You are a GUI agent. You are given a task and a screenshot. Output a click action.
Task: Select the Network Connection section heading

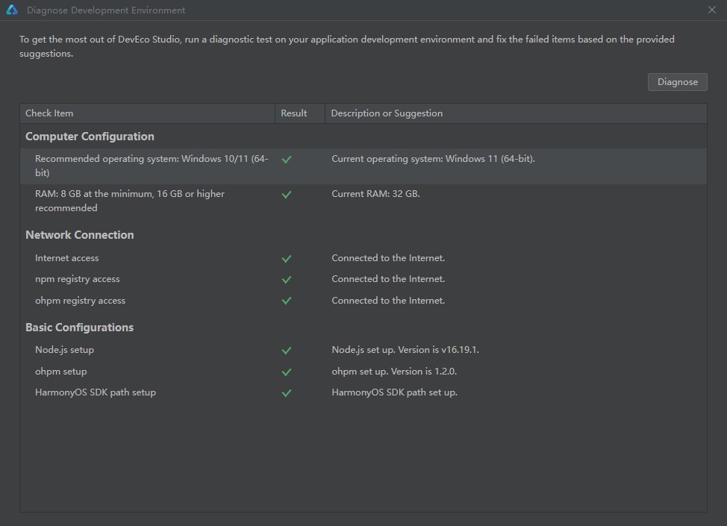click(80, 235)
